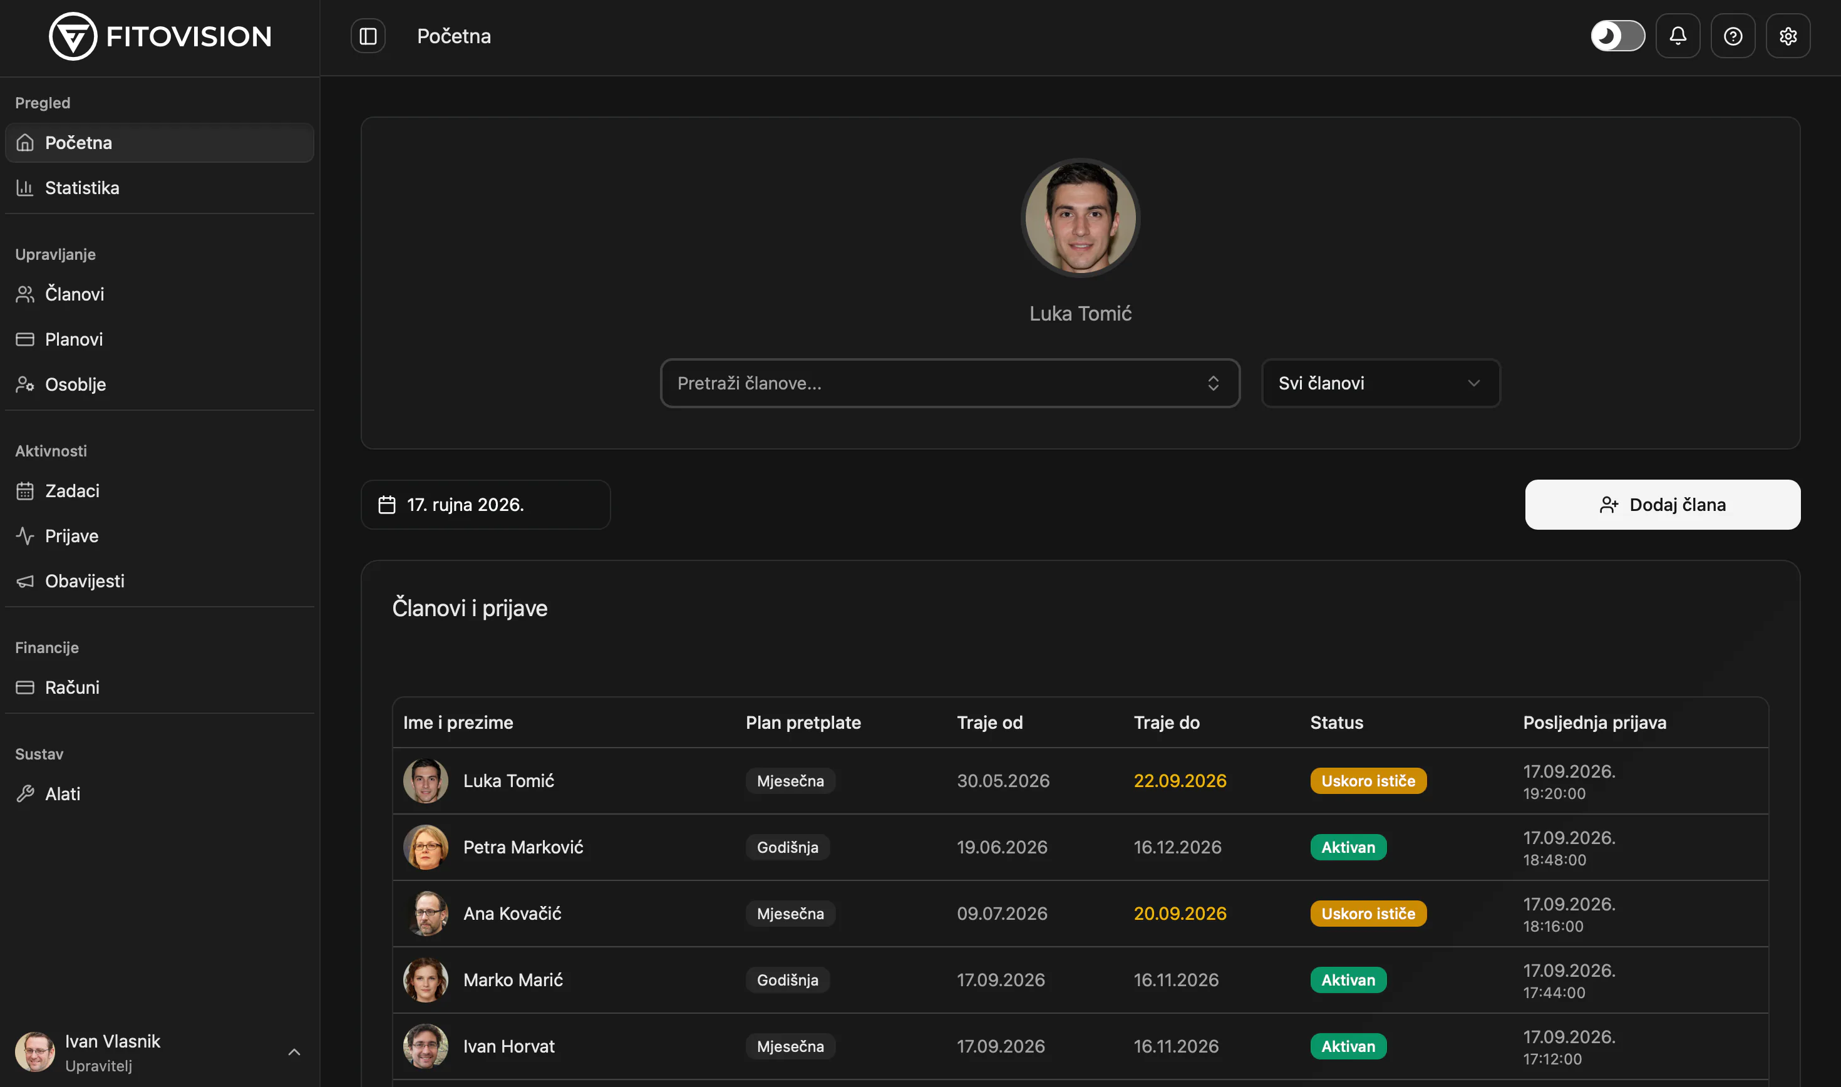Click Petra Marković row avatar
This screenshot has width=1841, height=1087.
click(425, 847)
